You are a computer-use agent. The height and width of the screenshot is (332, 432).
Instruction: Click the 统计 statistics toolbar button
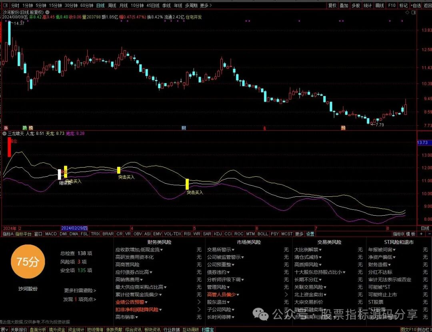[x=368, y=5]
